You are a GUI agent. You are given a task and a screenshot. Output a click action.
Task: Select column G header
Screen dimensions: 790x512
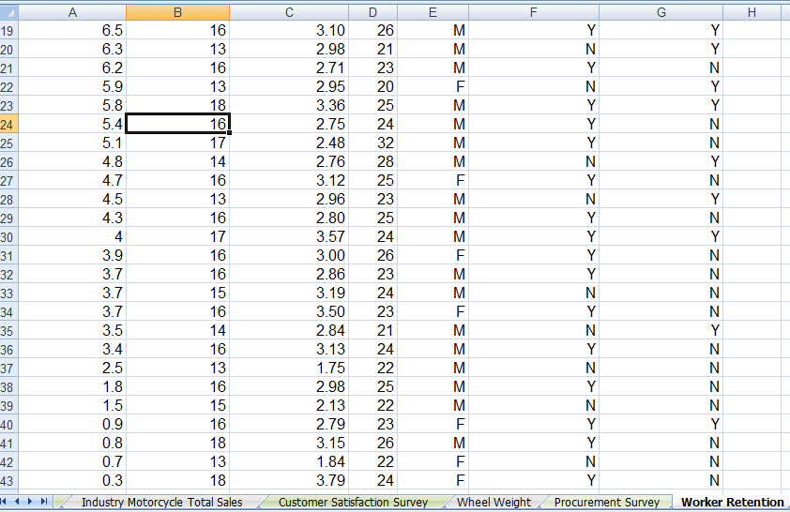click(x=661, y=12)
